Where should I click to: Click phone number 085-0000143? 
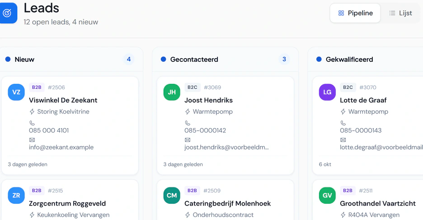[x=361, y=130]
